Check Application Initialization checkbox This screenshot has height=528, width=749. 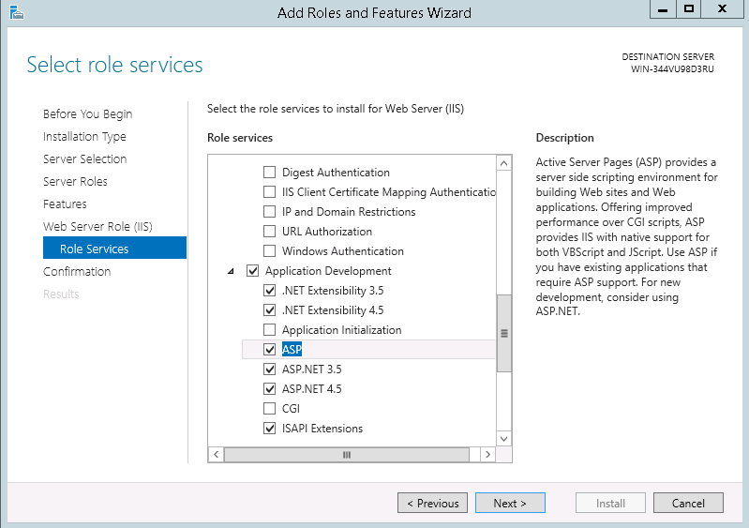pos(269,330)
